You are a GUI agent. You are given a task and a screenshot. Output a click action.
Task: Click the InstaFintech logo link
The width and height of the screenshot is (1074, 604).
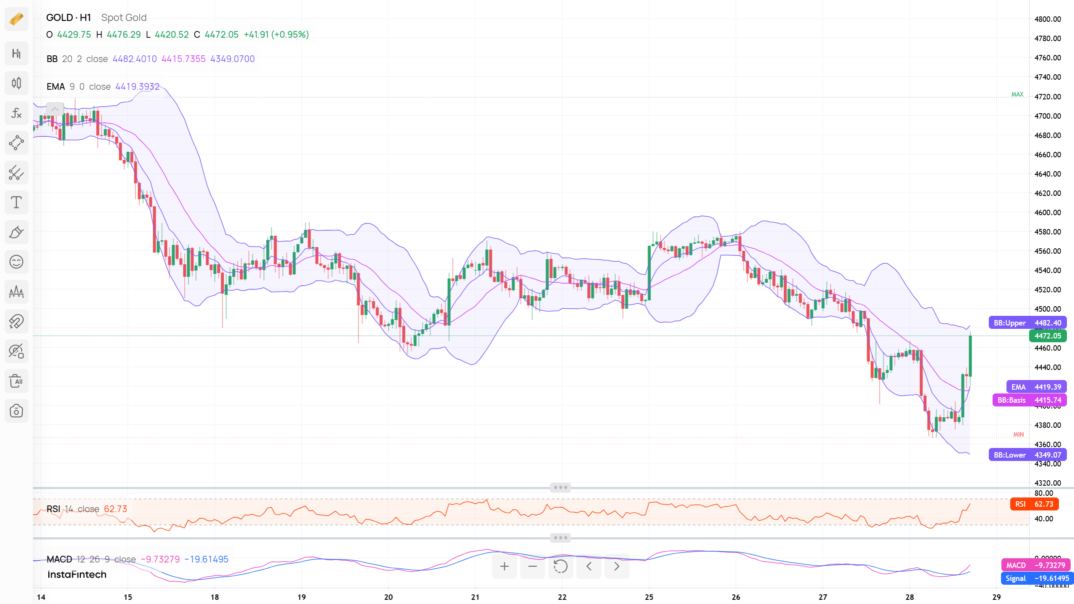(77, 574)
